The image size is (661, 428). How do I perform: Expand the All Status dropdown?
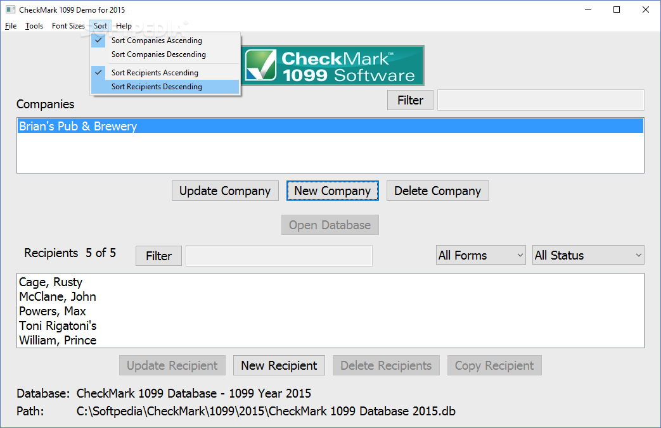[x=588, y=255]
